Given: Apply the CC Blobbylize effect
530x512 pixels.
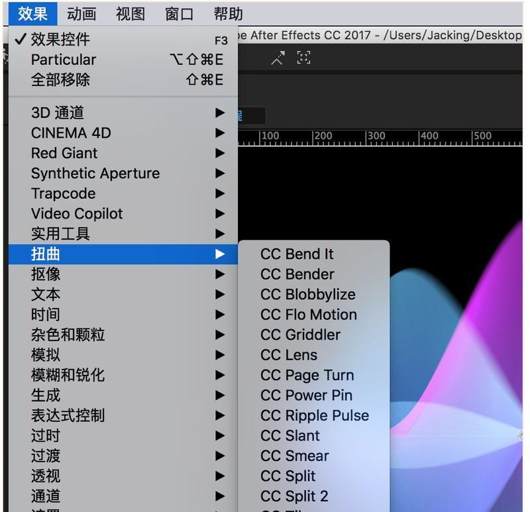Looking at the screenshot, I should click(x=314, y=294).
